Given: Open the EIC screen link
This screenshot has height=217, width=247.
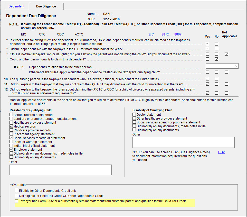Looking at the screenshot, I should point(151,34).
